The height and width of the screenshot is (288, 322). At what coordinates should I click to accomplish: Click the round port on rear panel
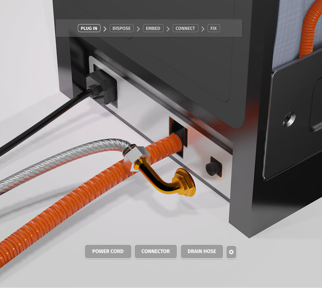pos(211,167)
